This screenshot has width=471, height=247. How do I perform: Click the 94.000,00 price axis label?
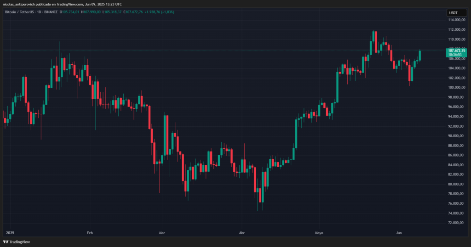pyautogui.click(x=456, y=117)
